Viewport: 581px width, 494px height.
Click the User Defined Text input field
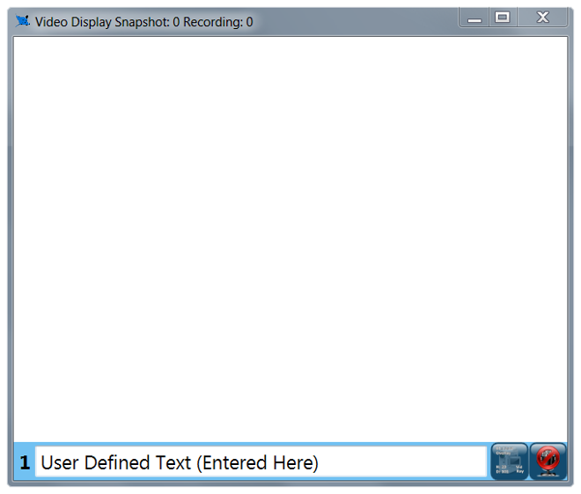261,462
